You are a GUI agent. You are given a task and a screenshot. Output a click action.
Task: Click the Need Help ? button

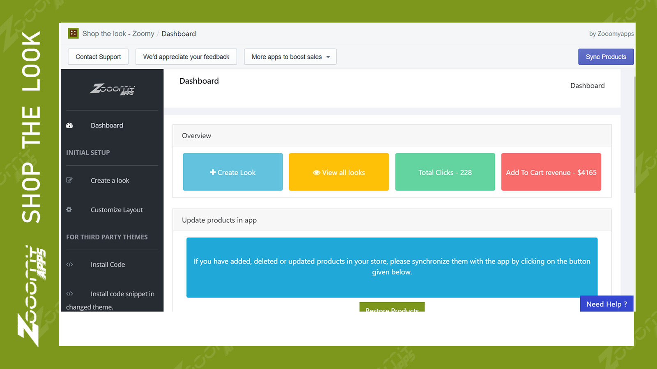pyautogui.click(x=607, y=304)
